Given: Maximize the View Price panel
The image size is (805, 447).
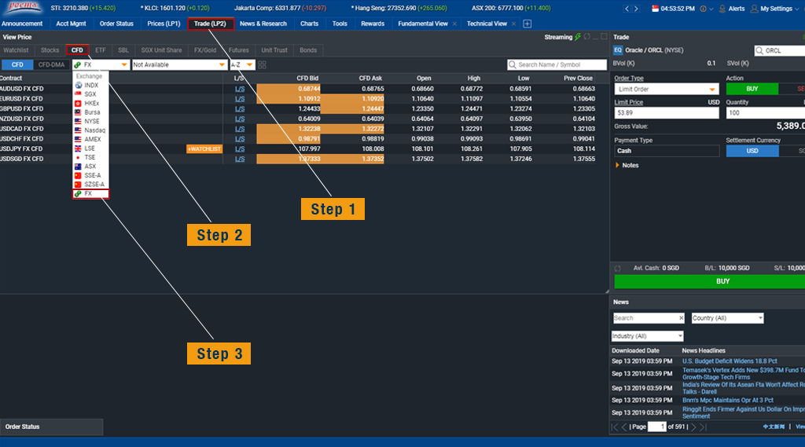Looking at the screenshot, I should [x=604, y=36].
